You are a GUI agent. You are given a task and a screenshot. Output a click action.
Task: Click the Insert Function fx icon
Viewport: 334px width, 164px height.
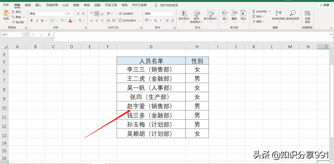49,34
